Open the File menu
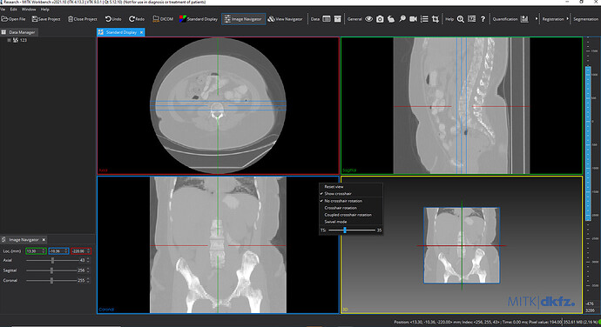This screenshot has height=327, width=601. (x=3, y=10)
